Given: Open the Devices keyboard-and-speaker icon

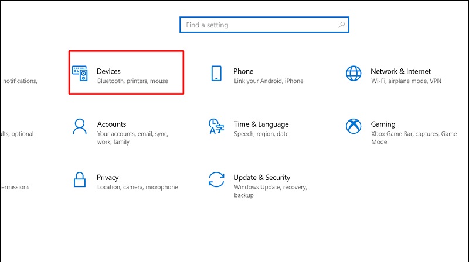Looking at the screenshot, I should pyautogui.click(x=80, y=74).
